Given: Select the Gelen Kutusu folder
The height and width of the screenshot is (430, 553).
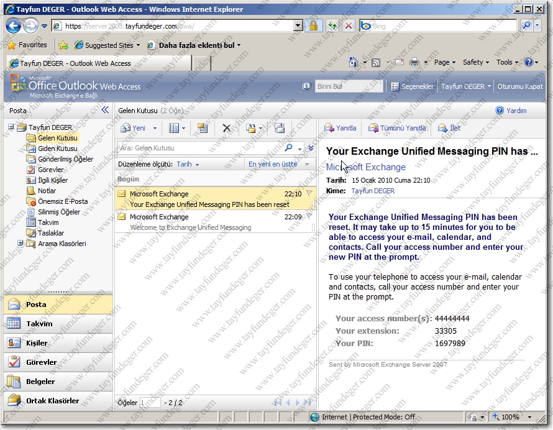Looking at the screenshot, I should pyautogui.click(x=58, y=138).
